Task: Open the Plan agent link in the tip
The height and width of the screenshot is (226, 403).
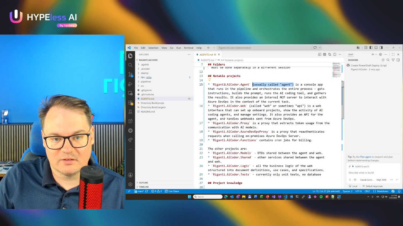Action: click(x=366, y=157)
